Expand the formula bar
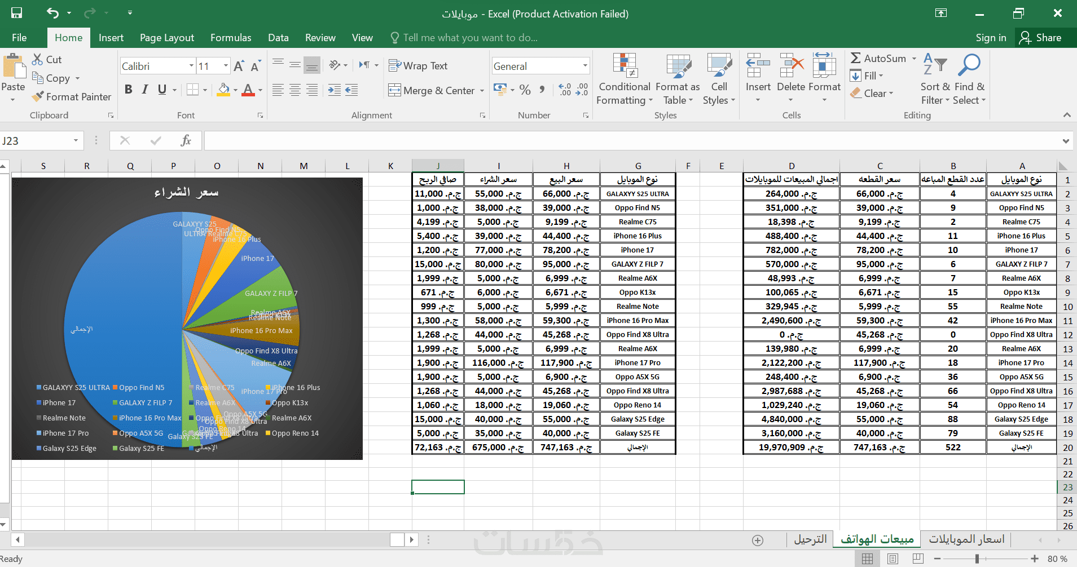This screenshot has width=1077, height=567. (1066, 141)
